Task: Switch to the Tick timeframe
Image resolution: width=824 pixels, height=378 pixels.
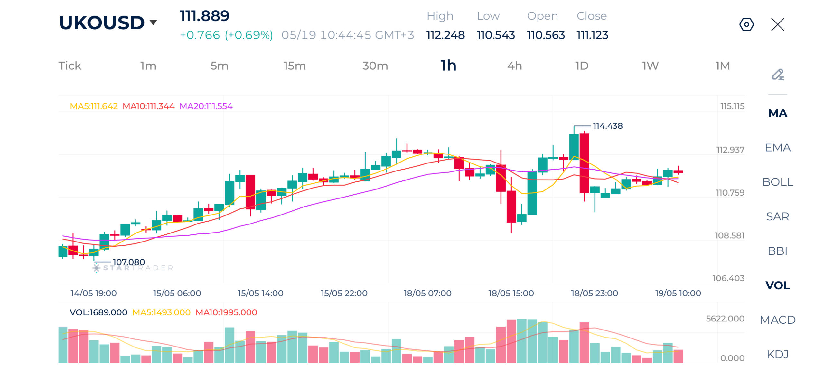Action: pos(70,66)
